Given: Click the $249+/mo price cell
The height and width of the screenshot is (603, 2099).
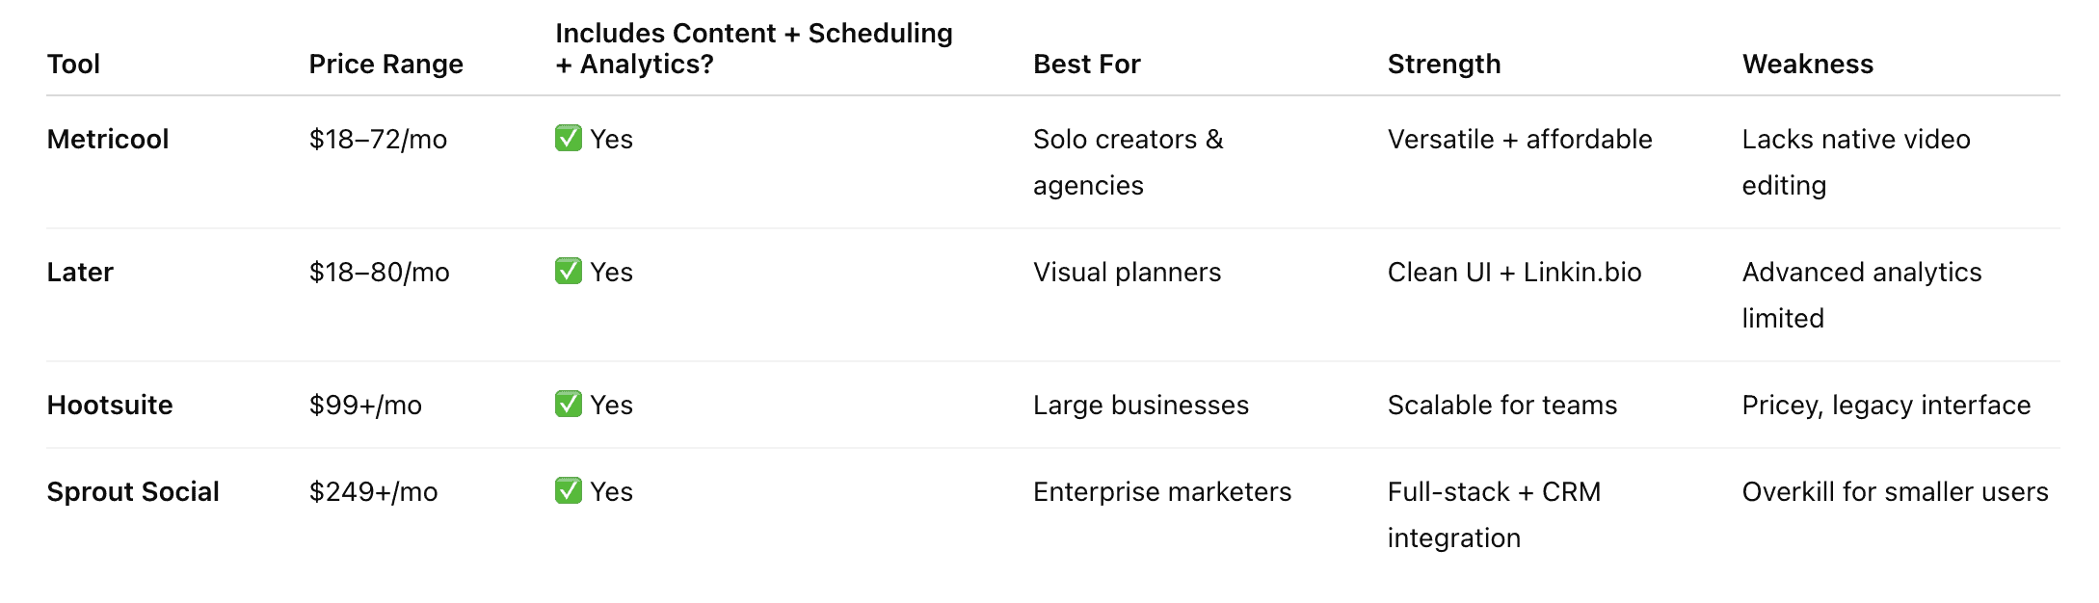Looking at the screenshot, I should 373,492.
